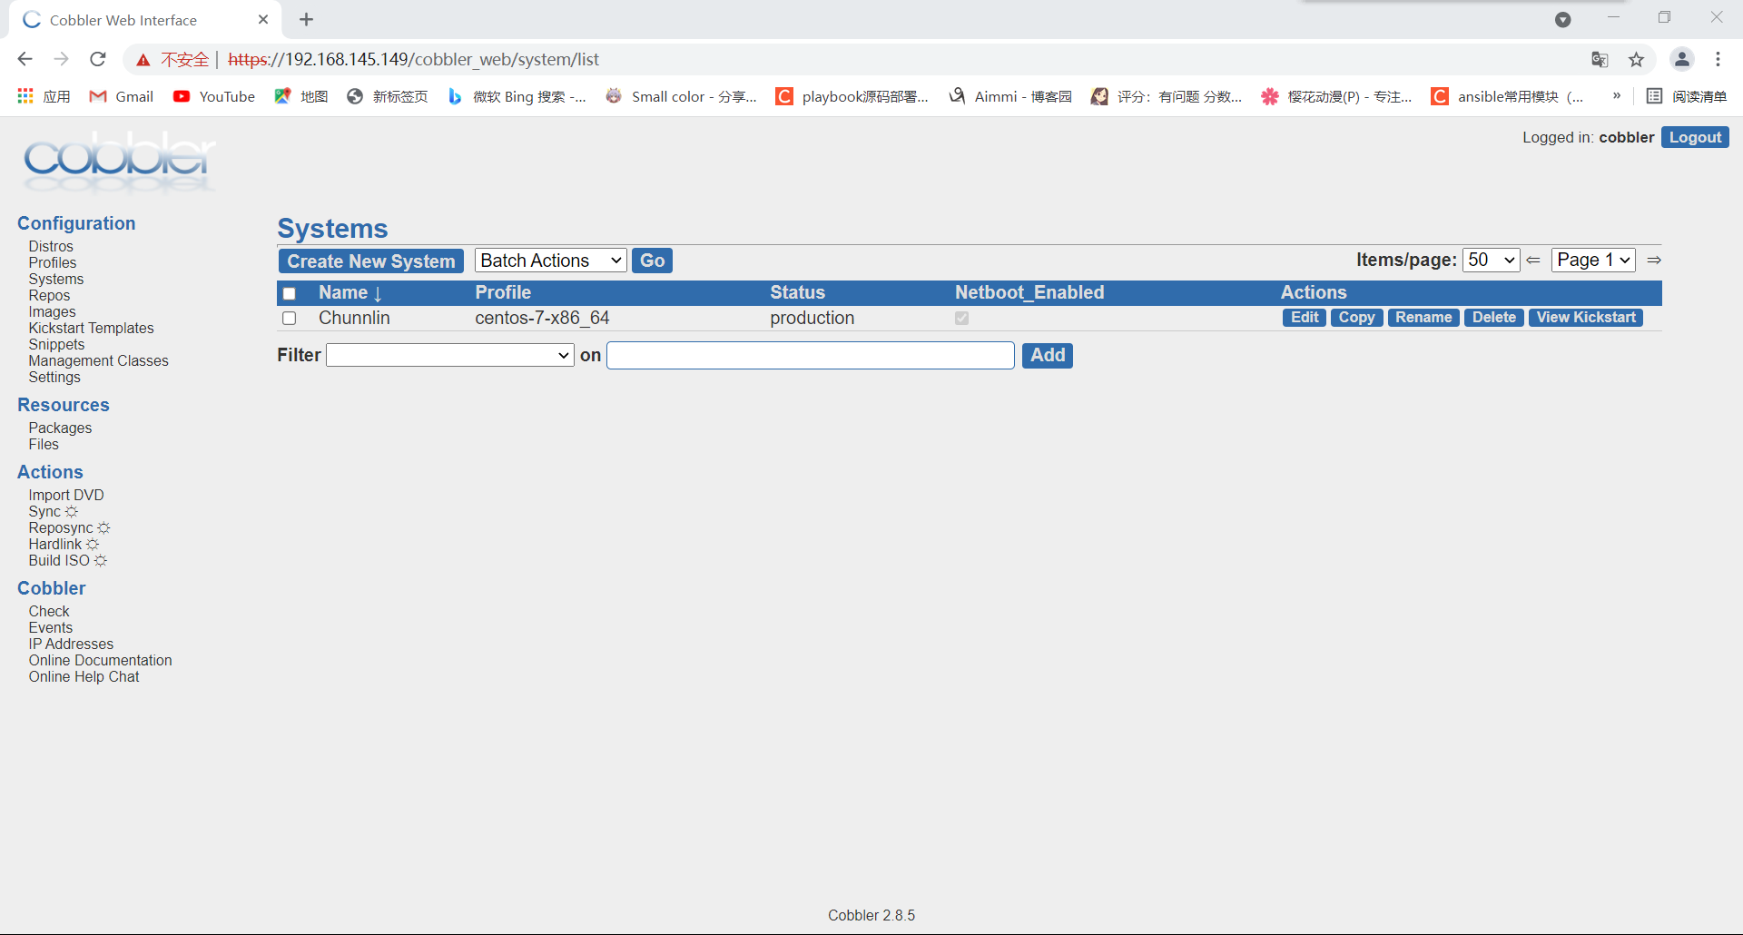Toggle the select-all checkbox in table header
Viewport: 1743px width, 935px height.
point(290,293)
